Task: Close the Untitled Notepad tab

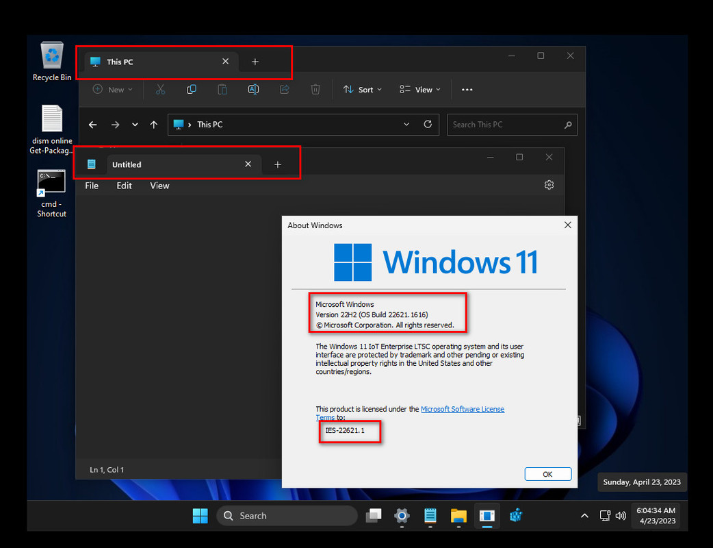Action: [248, 164]
